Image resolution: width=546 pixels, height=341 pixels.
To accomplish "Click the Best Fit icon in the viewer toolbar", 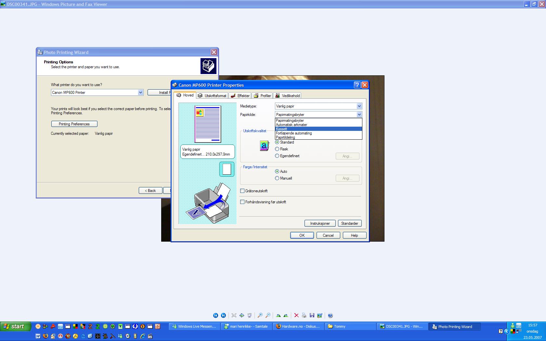I will [234, 315].
